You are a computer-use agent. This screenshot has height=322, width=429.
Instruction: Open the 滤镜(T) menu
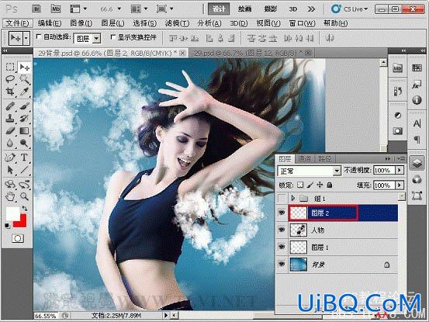click(177, 23)
